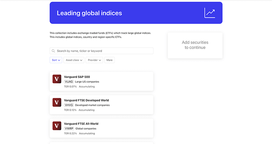
Task: Click the Add securities to continue panel
Action: [195, 45]
